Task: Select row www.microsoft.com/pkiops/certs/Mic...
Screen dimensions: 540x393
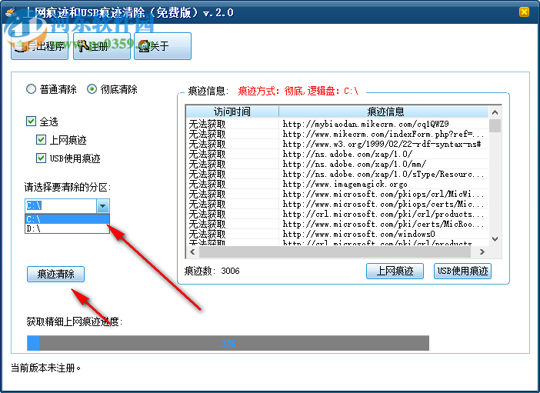Action: (337, 204)
